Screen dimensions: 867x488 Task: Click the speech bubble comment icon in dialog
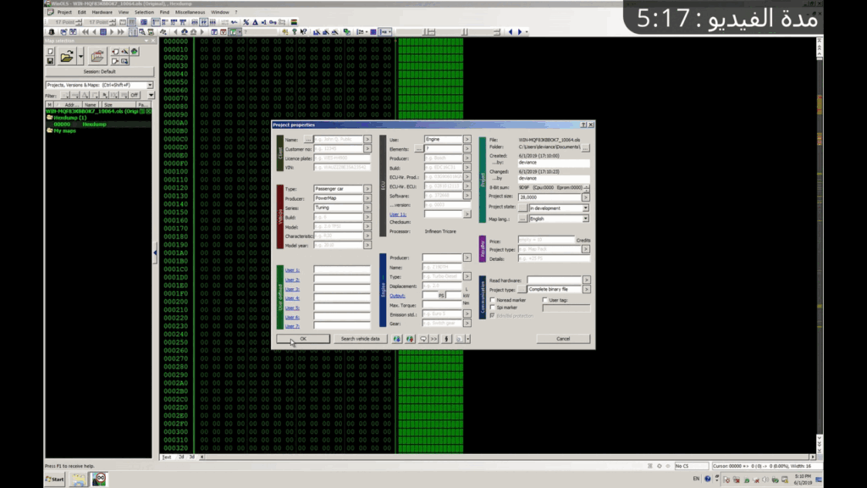tap(422, 338)
